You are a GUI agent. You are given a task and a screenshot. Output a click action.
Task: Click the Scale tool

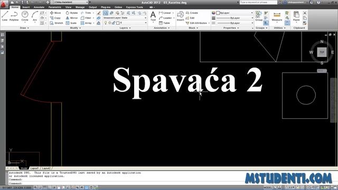(x=71, y=23)
